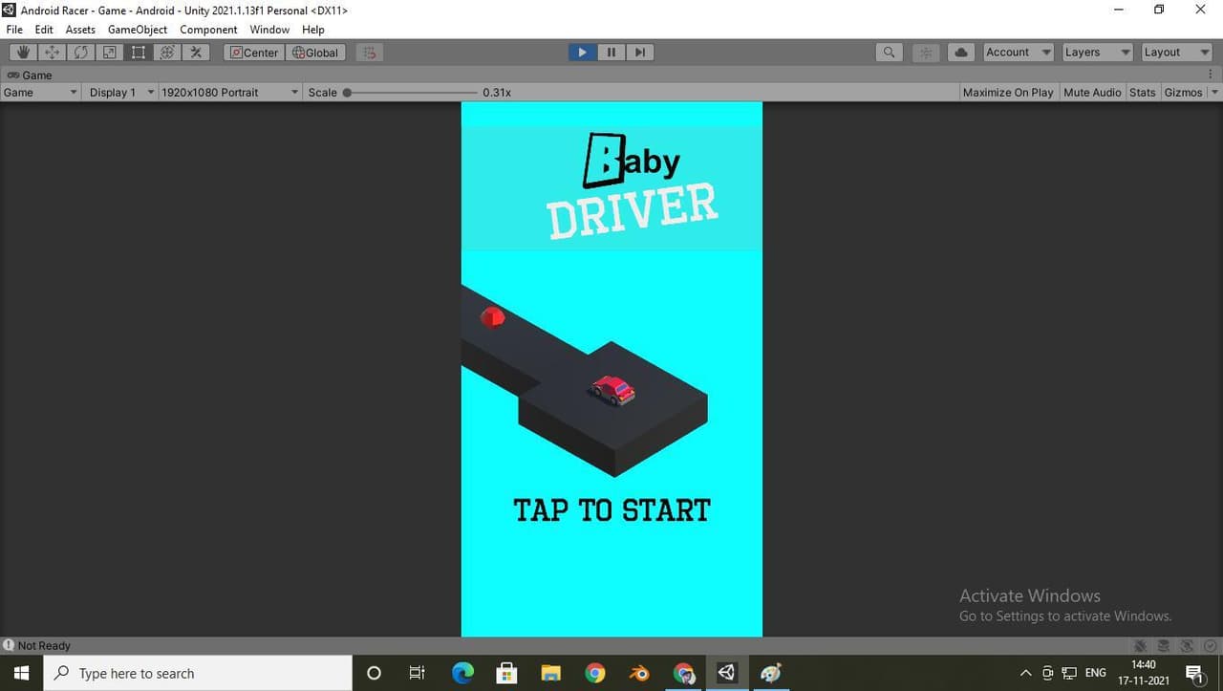Screen dimensions: 1223x691
Task: Open debug mode bug icon in status bar
Action: [1140, 646]
